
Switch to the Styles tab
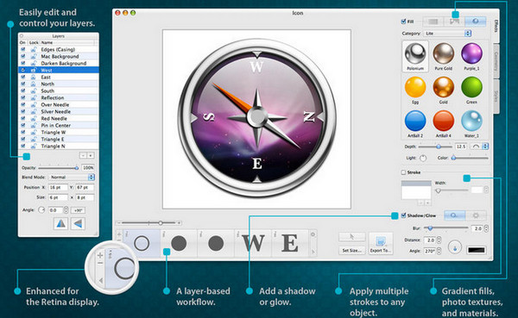496,97
